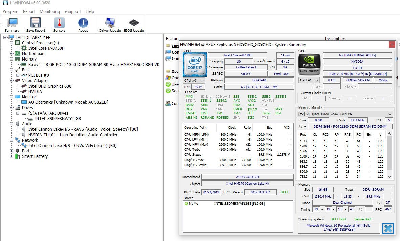
Task: Select NVIDIA TU104 High Definition Audio item
Action: [73, 135]
